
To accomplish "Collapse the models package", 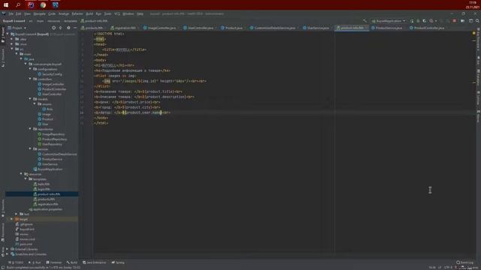I will pos(30,99).
